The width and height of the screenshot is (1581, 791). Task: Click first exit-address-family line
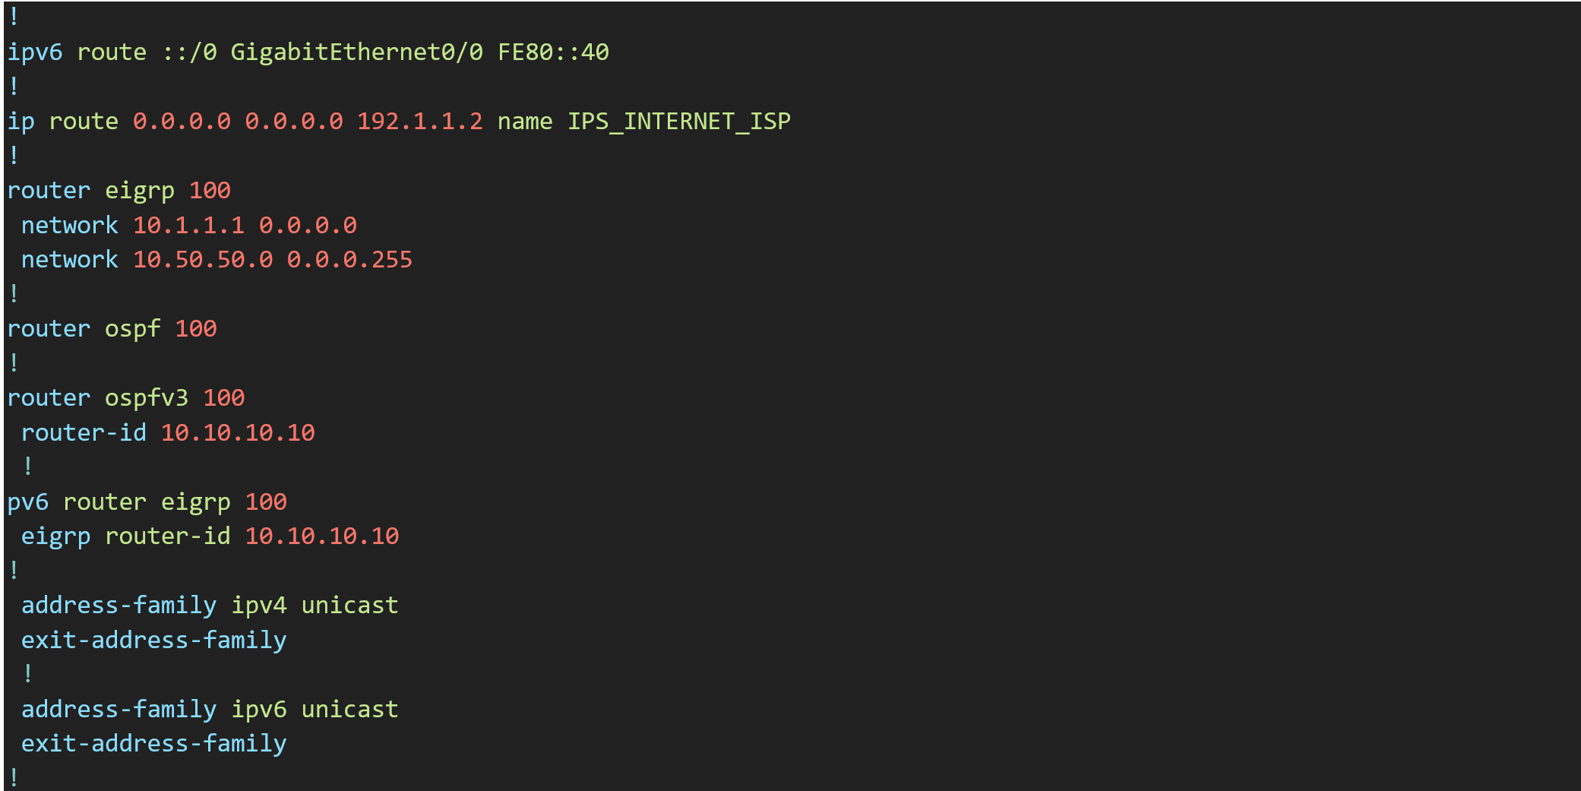[154, 641]
